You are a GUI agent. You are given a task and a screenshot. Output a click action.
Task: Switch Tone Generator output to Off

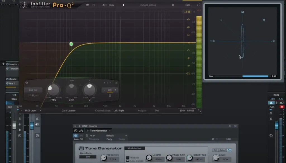215,150
